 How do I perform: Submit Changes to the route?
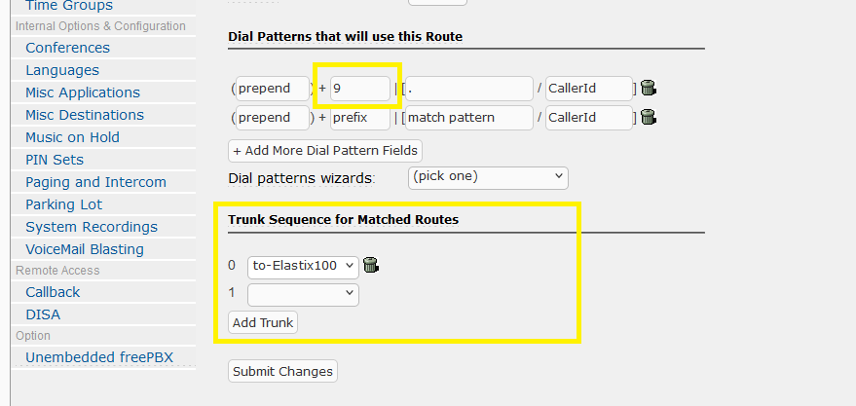point(283,371)
